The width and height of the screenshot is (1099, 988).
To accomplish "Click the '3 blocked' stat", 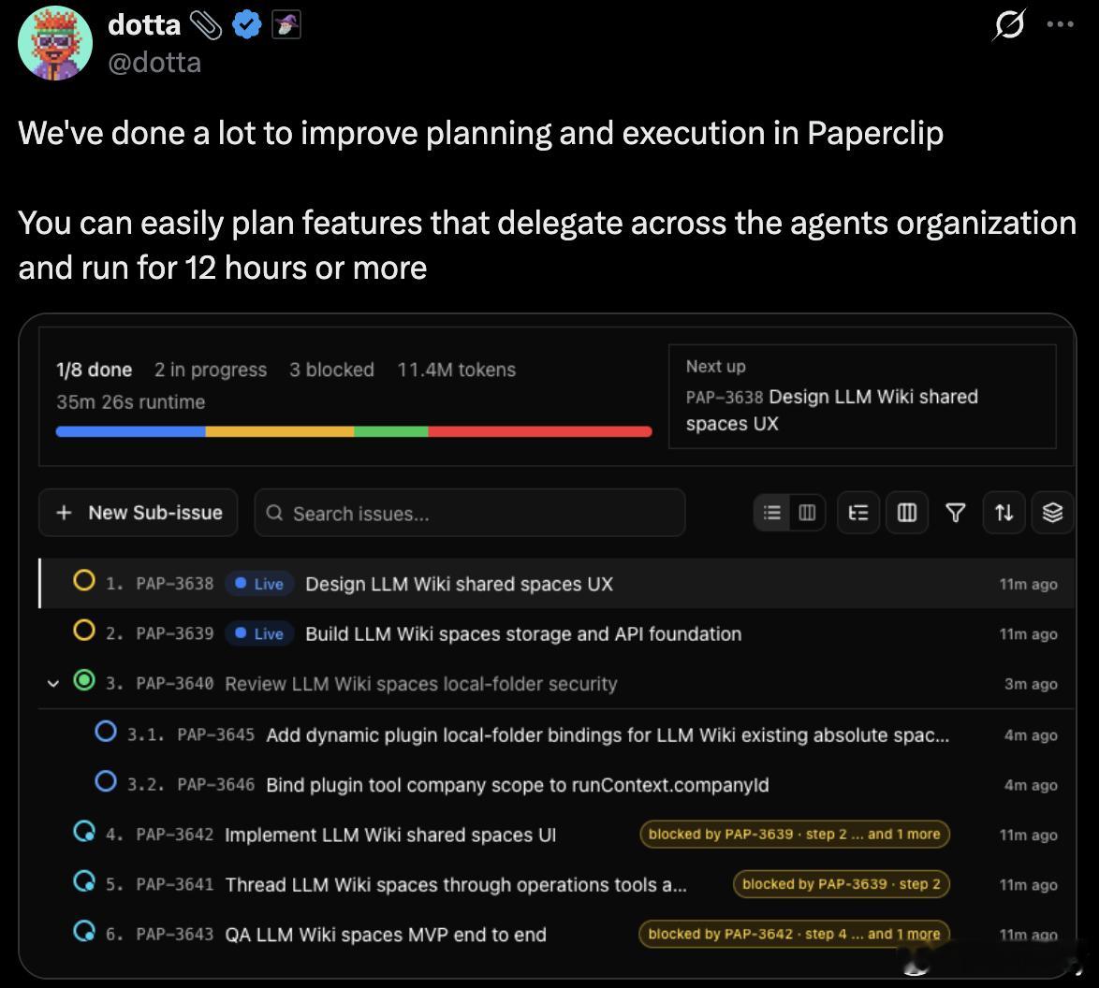I will (331, 370).
